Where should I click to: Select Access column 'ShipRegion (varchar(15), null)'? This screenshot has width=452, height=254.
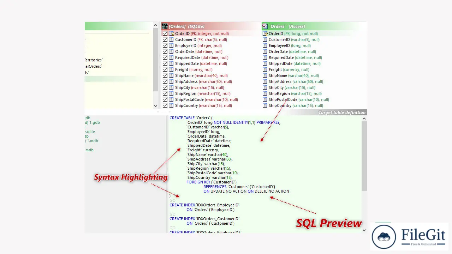click(295, 93)
